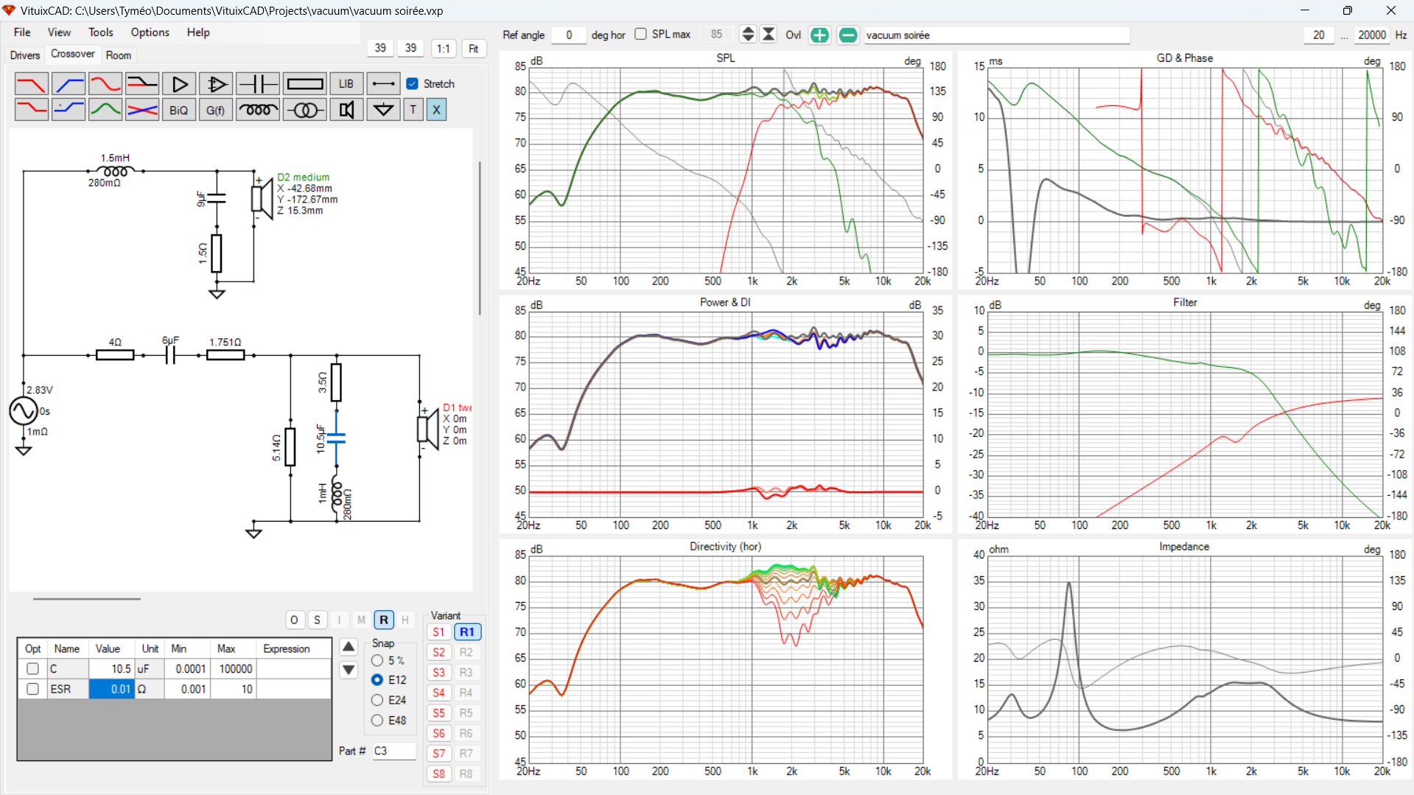Set schematic zoom to 1:1
The image size is (1414, 795).
[443, 49]
